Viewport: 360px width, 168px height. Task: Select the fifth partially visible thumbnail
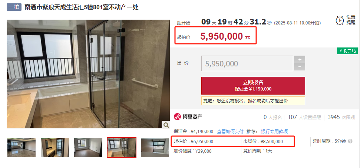[x=155, y=148]
